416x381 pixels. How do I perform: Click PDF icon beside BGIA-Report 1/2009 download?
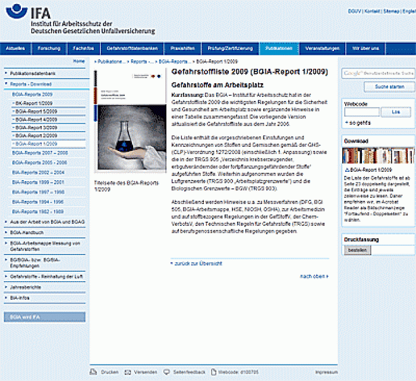click(346, 169)
